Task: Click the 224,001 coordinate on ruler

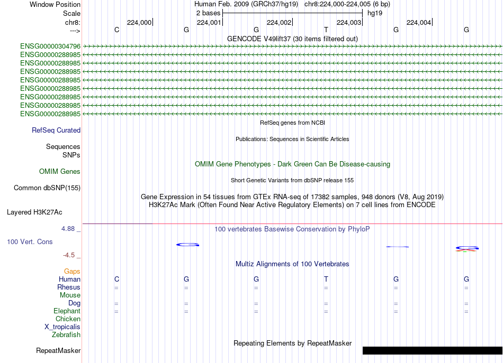Action: click(209, 22)
